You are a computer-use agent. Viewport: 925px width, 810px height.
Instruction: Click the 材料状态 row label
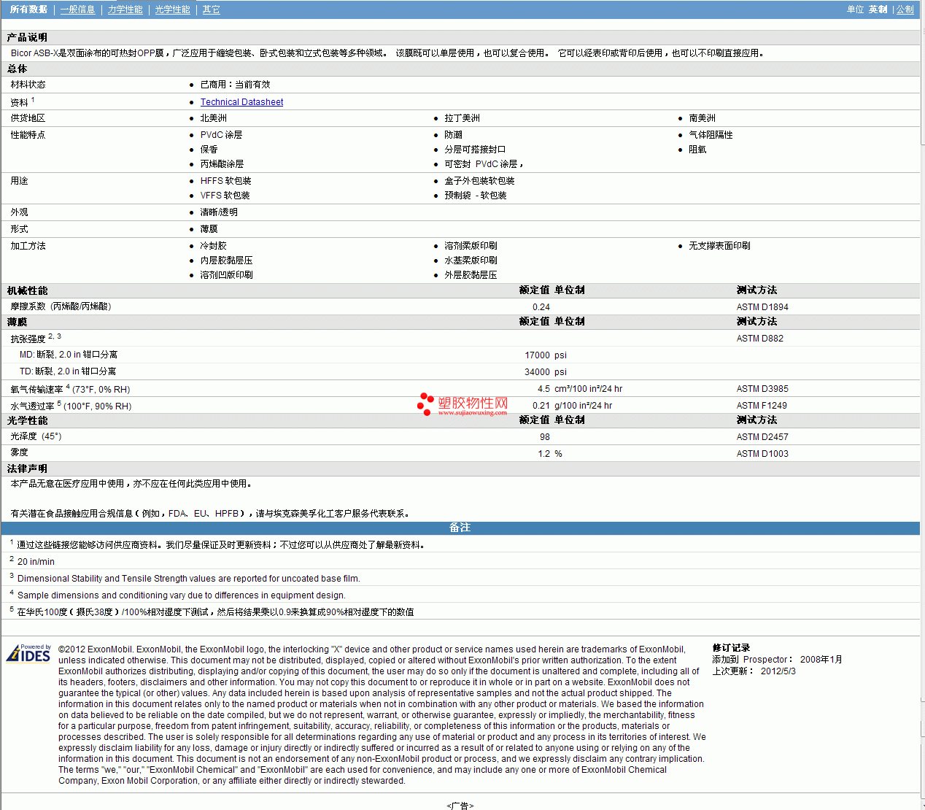pyautogui.click(x=28, y=85)
